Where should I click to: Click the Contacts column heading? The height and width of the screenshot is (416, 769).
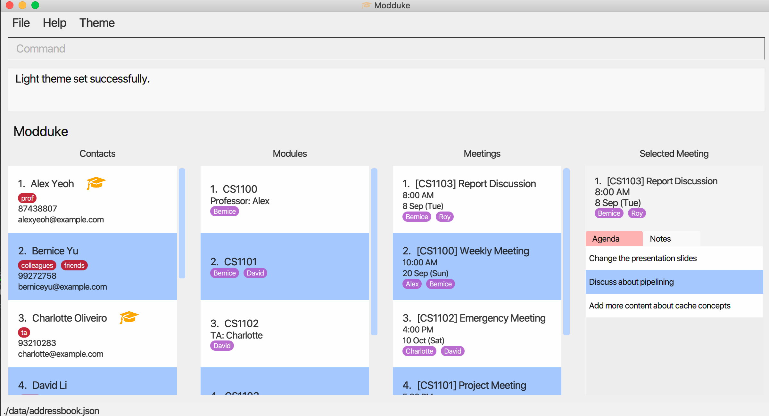tap(97, 154)
